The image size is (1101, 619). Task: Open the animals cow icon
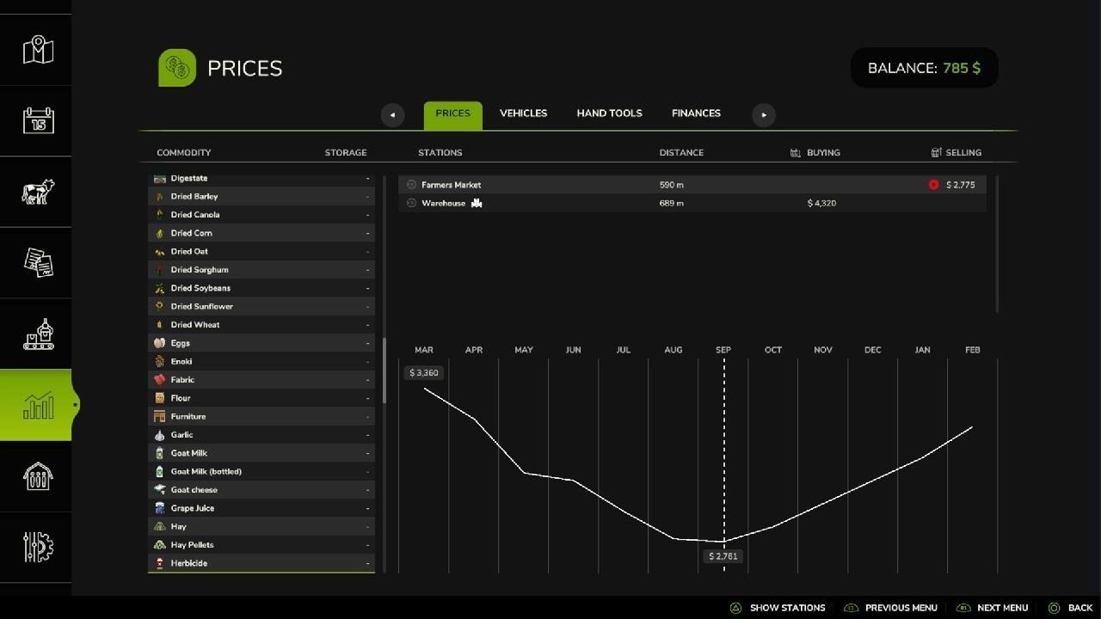click(38, 192)
